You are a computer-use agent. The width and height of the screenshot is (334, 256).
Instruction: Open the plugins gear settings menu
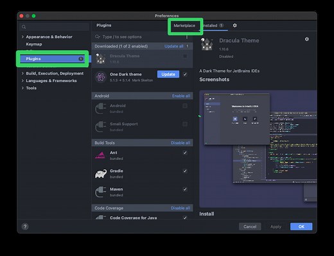(234, 26)
